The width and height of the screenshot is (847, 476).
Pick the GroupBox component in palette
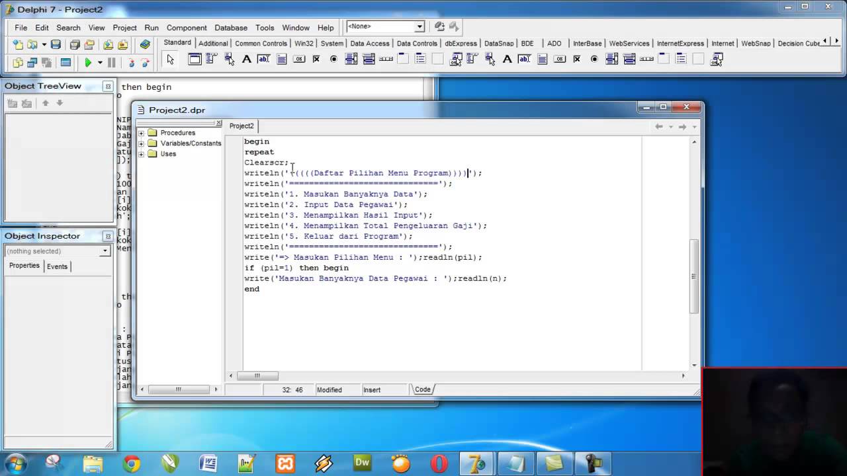click(403, 59)
